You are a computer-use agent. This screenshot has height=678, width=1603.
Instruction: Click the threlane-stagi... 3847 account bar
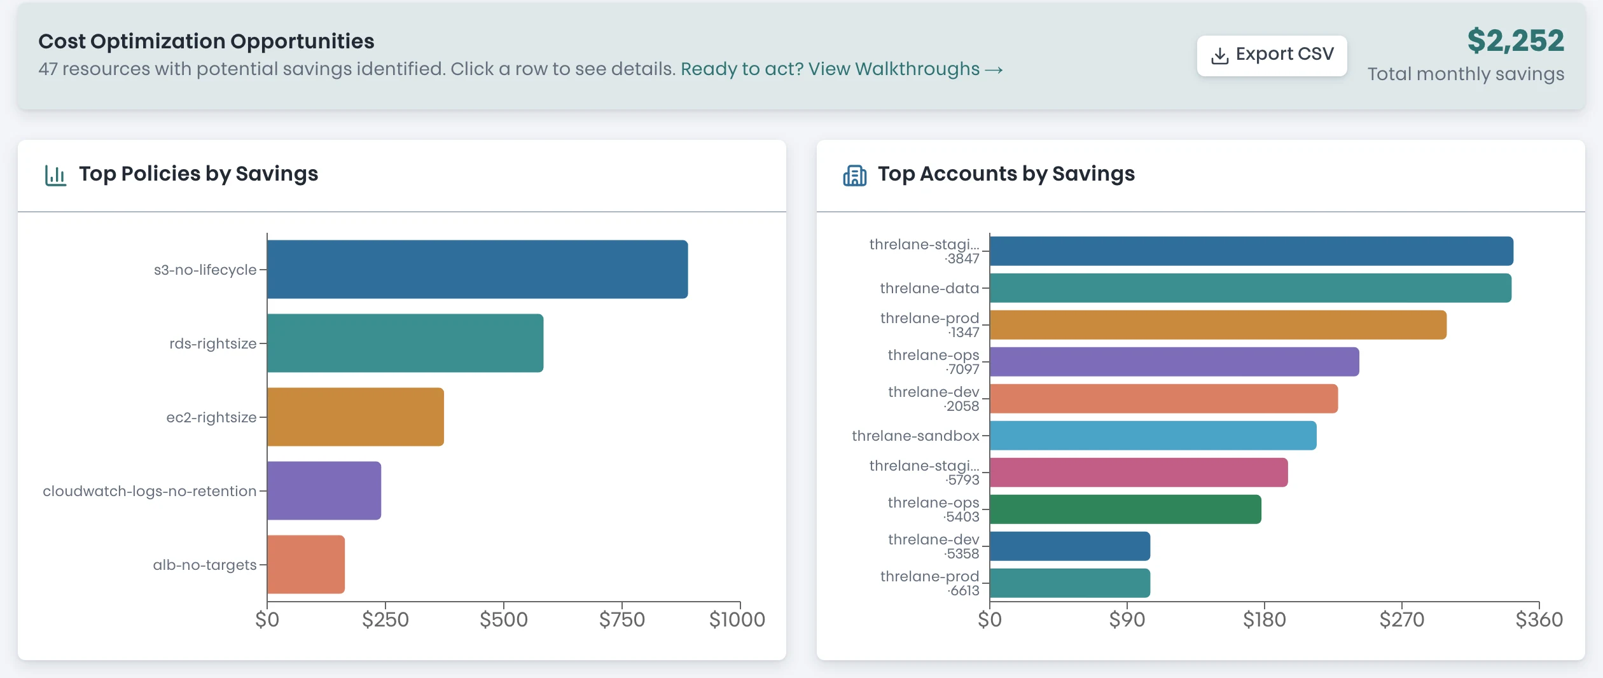pyautogui.click(x=1251, y=251)
